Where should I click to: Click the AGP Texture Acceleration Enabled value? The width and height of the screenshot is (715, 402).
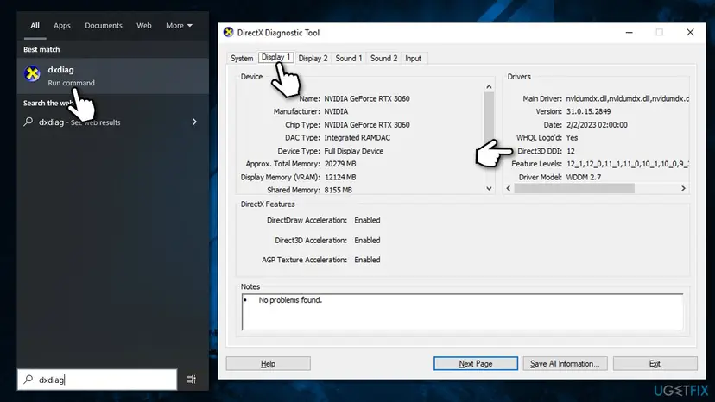(367, 260)
